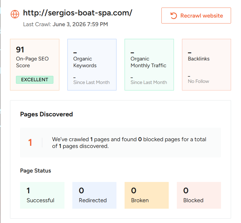Click the Page Status heading
This screenshot has height=223, width=241.
35,171
